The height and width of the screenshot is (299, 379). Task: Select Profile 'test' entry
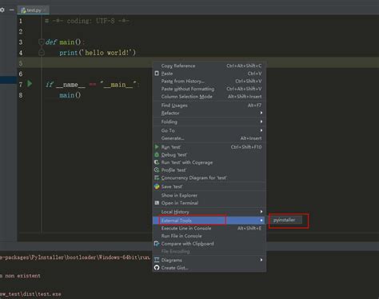click(209, 170)
